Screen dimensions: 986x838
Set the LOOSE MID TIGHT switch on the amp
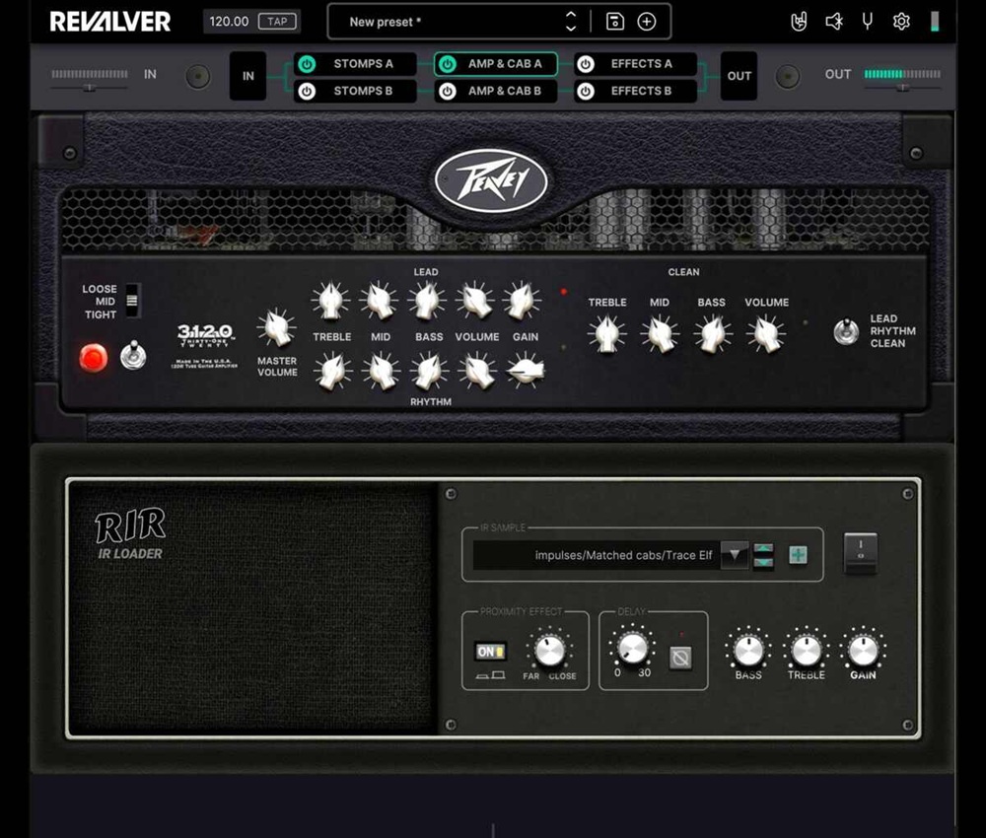coord(134,301)
